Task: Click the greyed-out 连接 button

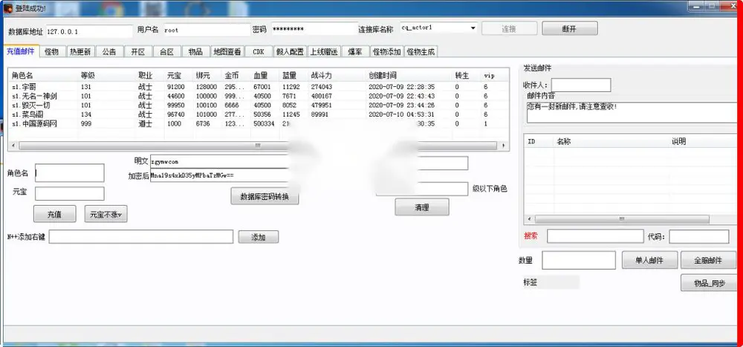Action: 510,28
